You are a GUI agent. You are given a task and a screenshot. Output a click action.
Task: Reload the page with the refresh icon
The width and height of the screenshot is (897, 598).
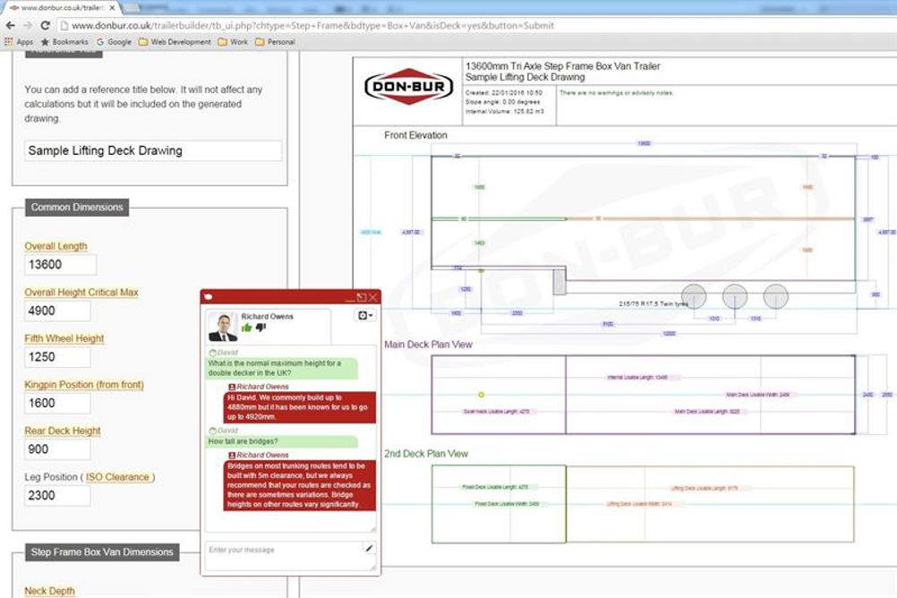(46, 26)
